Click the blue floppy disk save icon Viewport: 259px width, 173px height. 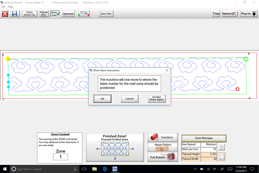[15, 14]
